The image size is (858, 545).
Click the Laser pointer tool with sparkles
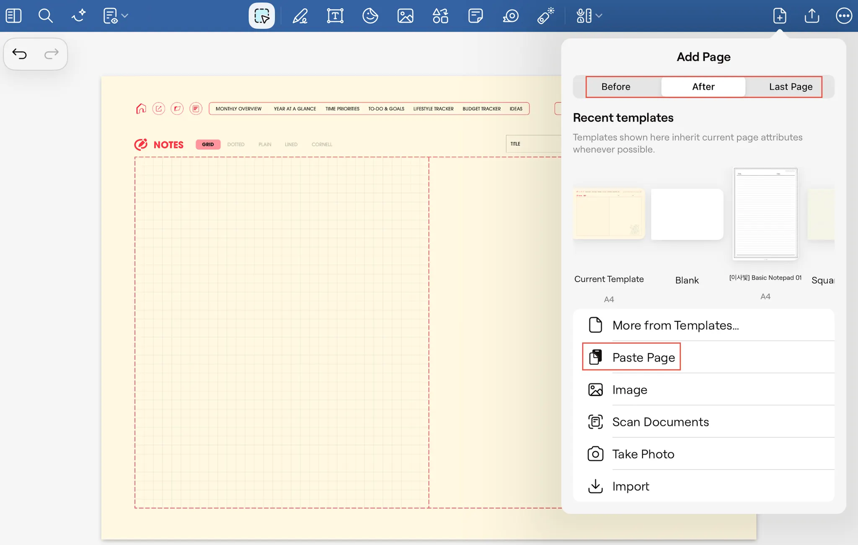(x=545, y=16)
